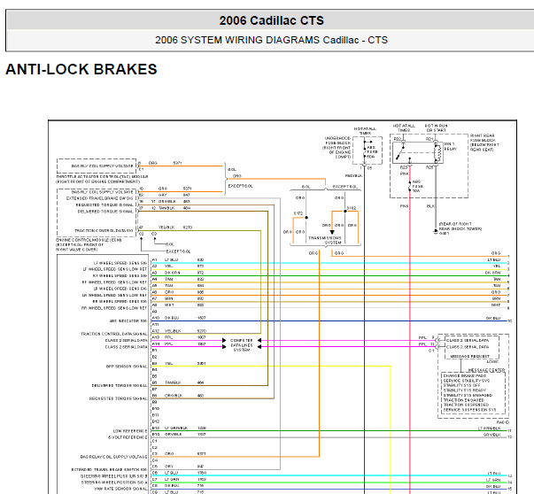
Task: Click the 'ABS FUSE 60A' label
Action: [x=371, y=152]
